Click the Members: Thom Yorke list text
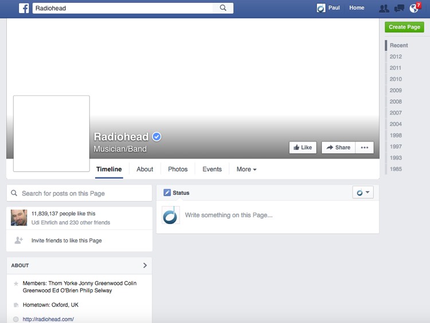 pos(80,286)
